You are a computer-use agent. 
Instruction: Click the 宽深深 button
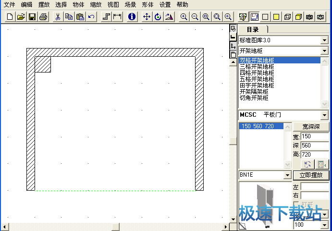point(311,127)
